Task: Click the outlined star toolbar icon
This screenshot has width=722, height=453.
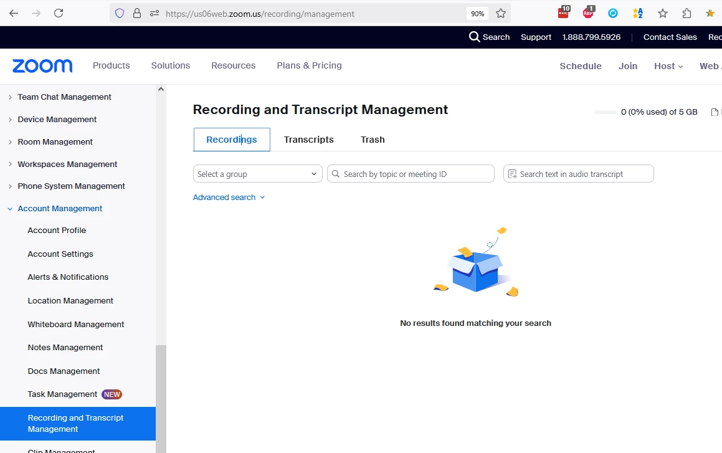Action: tap(663, 13)
